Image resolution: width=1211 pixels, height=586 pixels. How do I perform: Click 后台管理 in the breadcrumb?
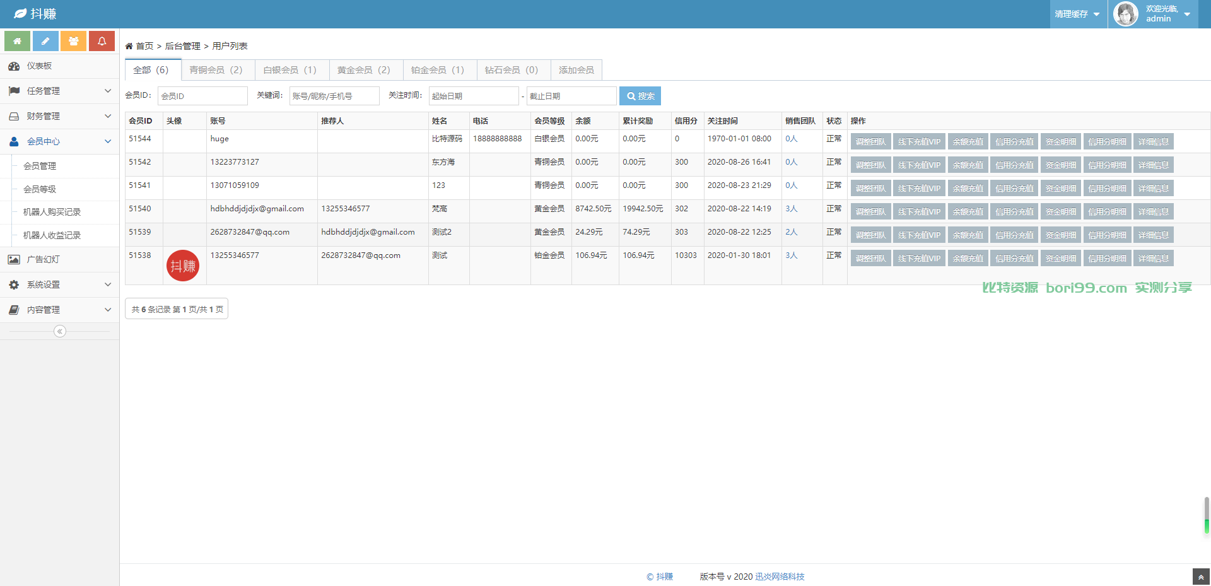pos(183,46)
